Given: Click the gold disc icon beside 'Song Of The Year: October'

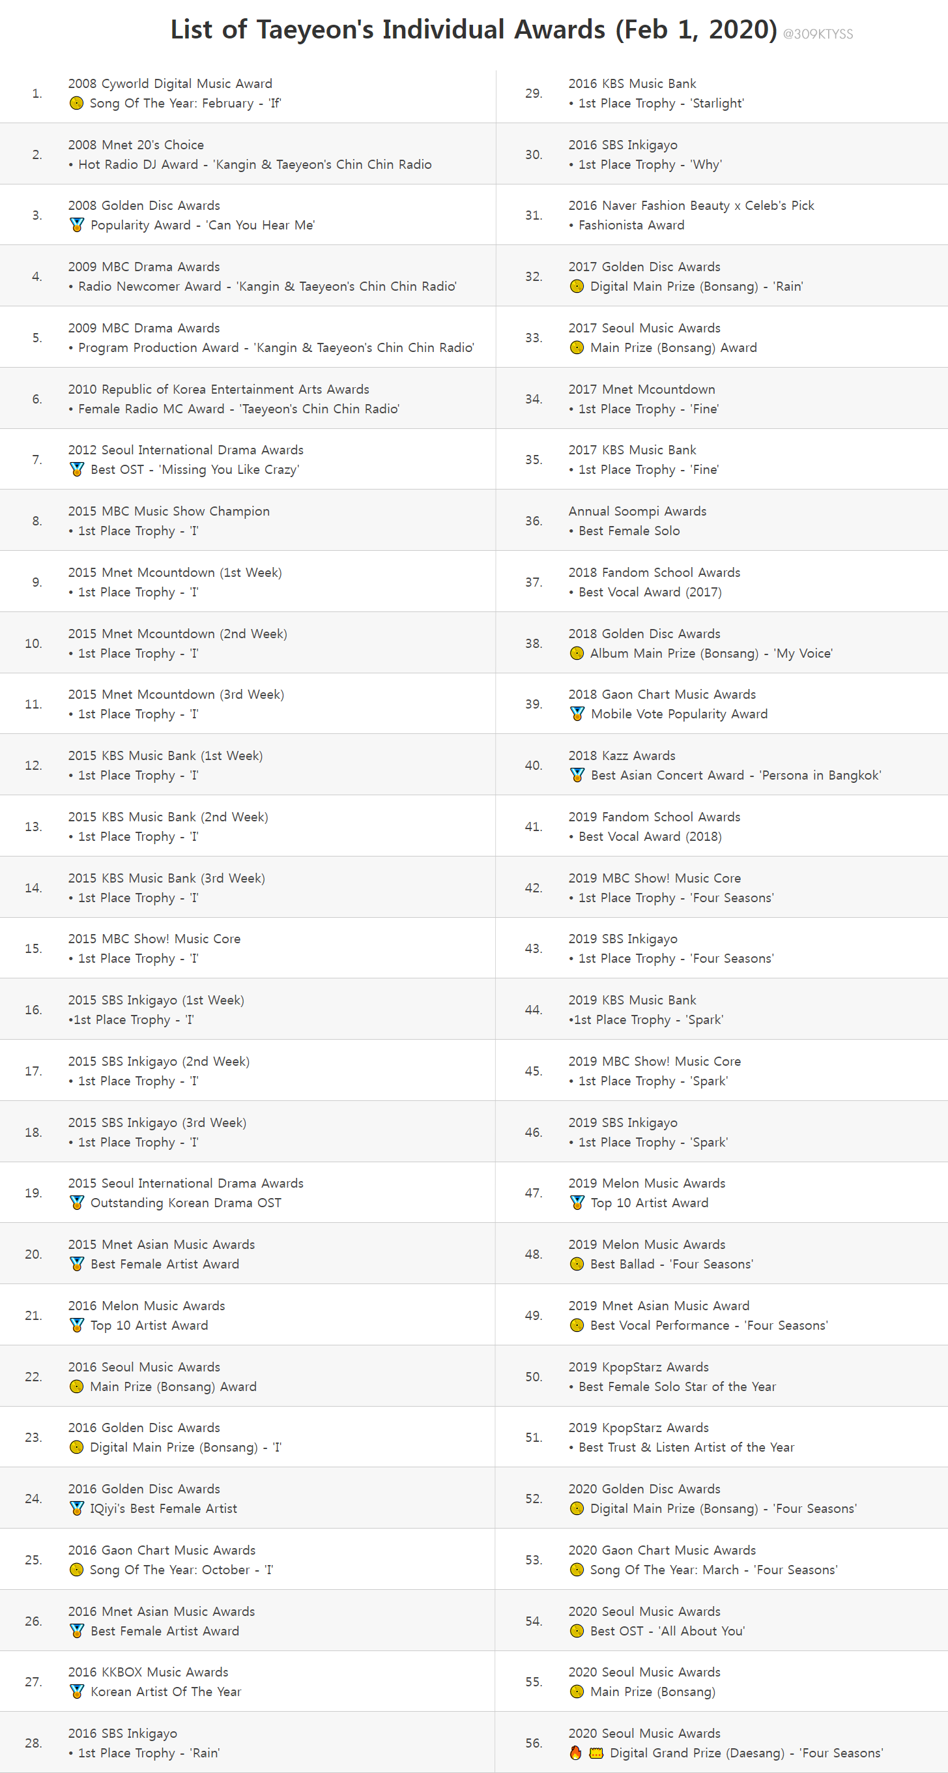Looking at the screenshot, I should (x=76, y=1569).
